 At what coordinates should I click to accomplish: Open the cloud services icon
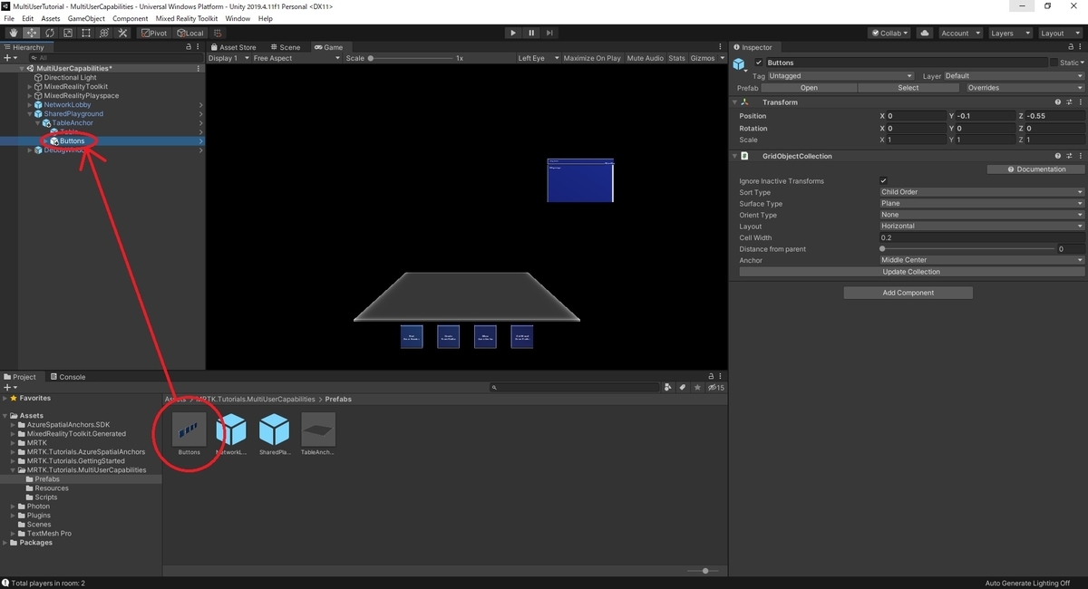(925, 33)
